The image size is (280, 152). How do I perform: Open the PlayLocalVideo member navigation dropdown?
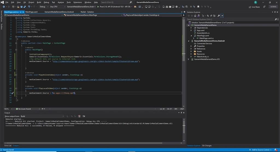152,15
